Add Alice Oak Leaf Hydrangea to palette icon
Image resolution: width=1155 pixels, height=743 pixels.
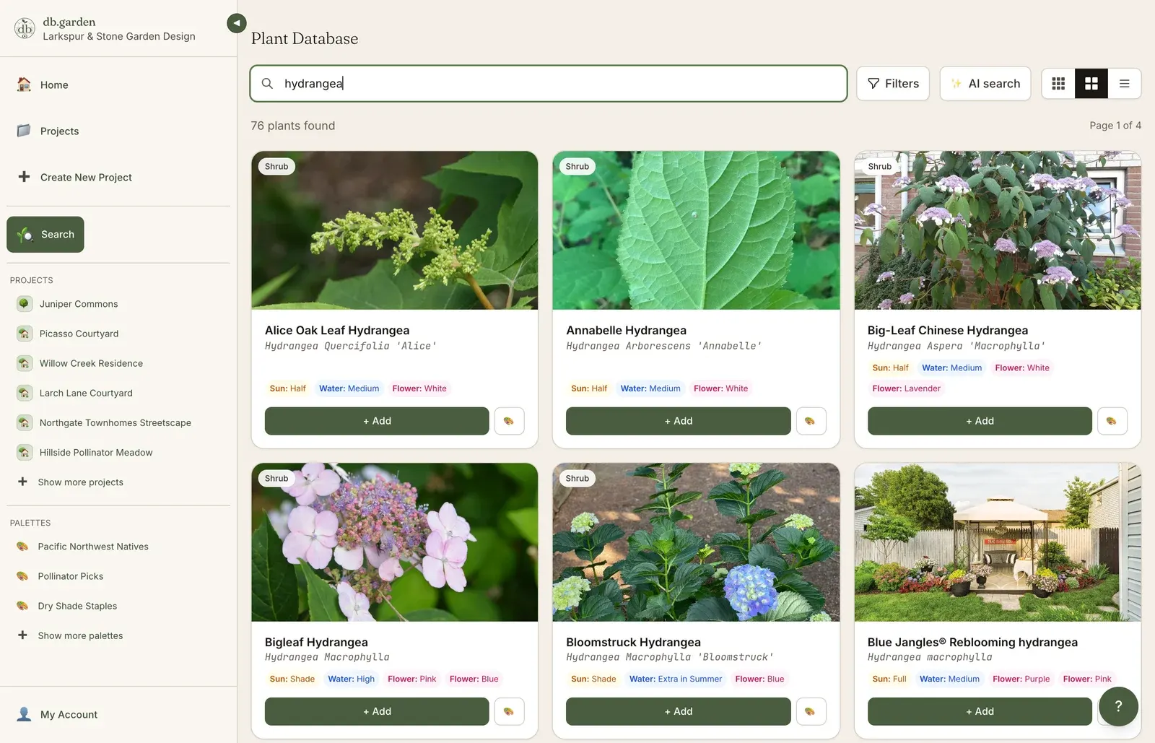[x=509, y=421]
